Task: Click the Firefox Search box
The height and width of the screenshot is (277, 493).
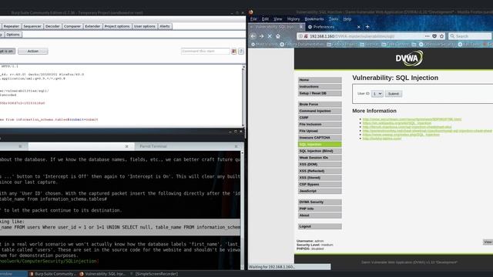Action: tap(470, 36)
